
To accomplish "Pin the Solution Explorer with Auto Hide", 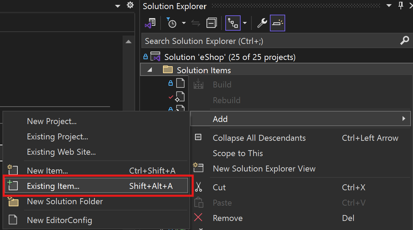I will pyautogui.click(x=400, y=5).
